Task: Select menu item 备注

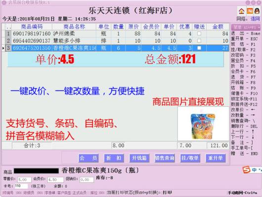Action: [242, 142]
